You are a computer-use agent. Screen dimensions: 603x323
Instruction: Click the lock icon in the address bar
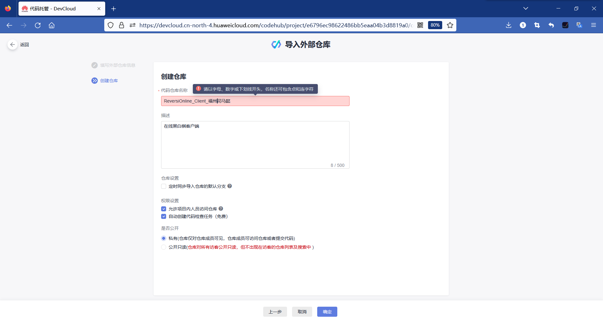click(x=122, y=25)
